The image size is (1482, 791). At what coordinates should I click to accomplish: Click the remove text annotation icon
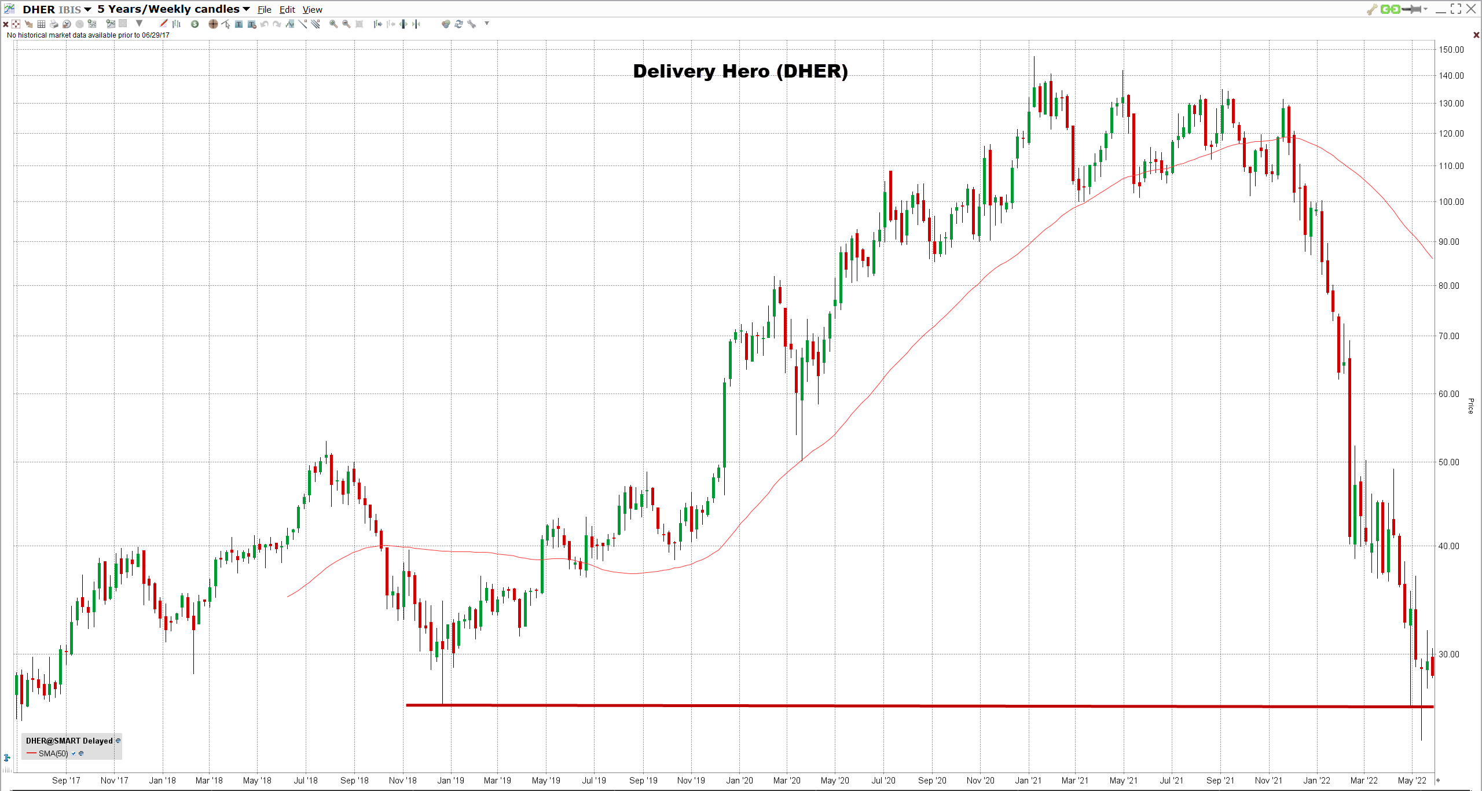pos(252,24)
